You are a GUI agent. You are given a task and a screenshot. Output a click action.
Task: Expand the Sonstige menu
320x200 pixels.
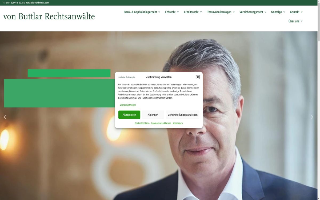coord(278,12)
